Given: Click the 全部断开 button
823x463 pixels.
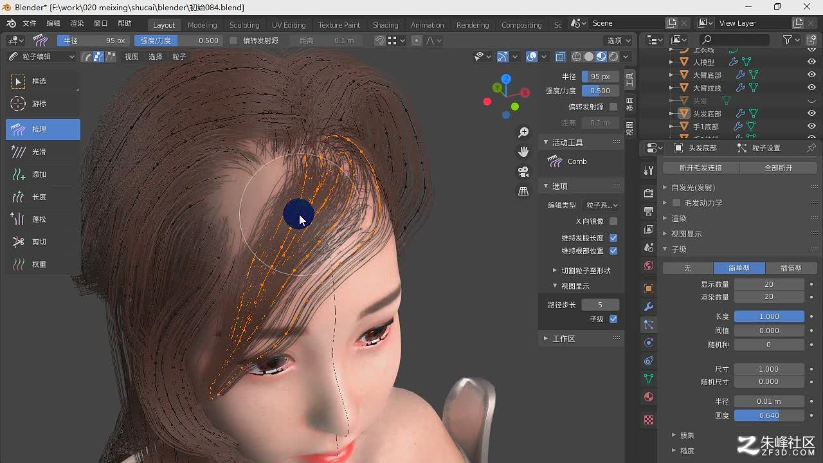Looking at the screenshot, I should coord(778,168).
